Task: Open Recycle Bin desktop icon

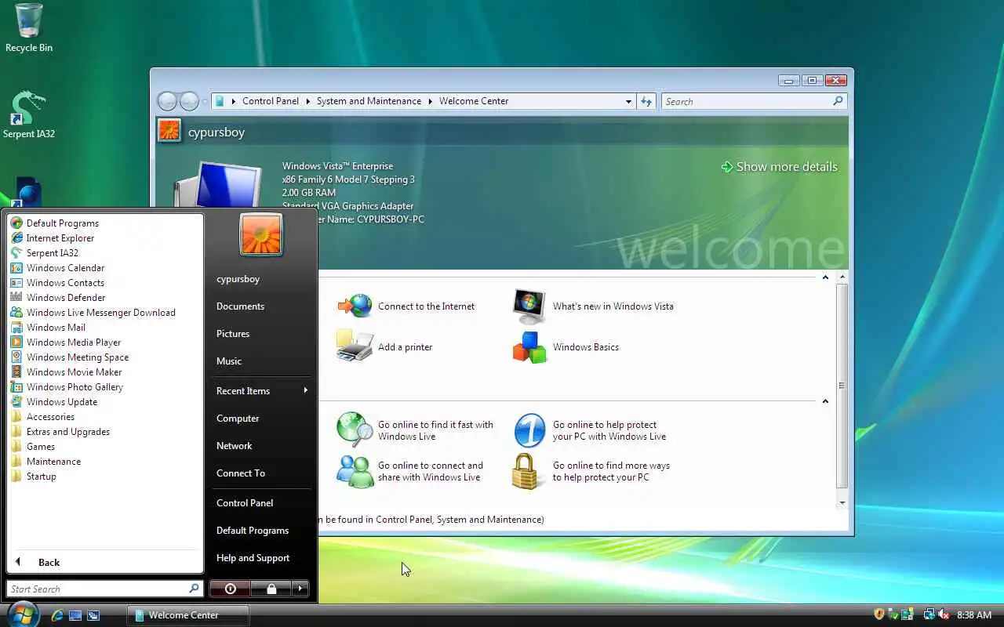Action: coord(29,28)
